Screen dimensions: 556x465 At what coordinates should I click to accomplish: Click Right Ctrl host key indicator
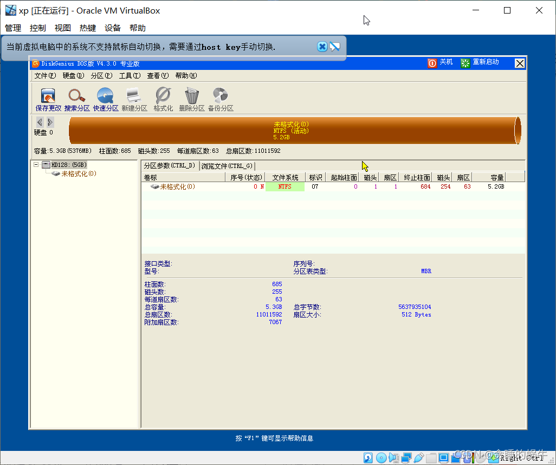(522, 458)
